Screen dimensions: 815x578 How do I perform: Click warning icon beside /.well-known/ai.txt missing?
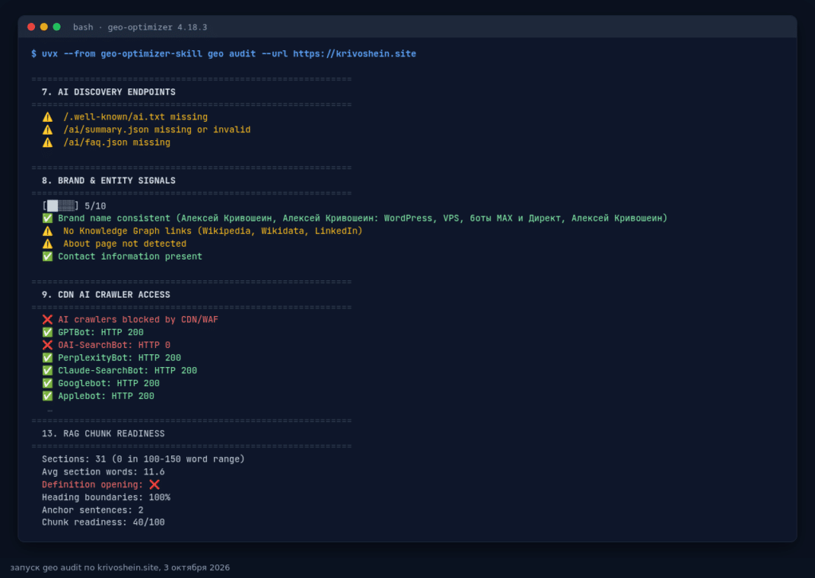point(47,117)
